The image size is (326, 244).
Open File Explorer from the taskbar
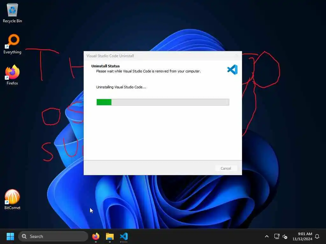110,236
